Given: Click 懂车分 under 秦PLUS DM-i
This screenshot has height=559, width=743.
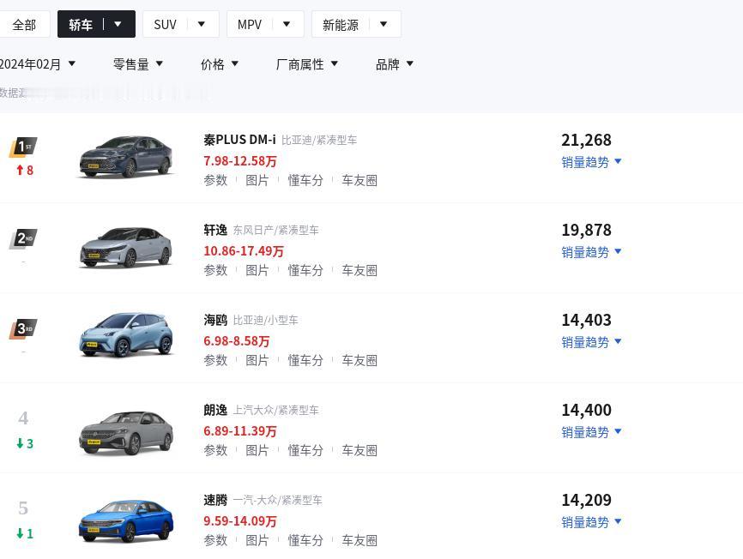Looking at the screenshot, I should [305, 180].
